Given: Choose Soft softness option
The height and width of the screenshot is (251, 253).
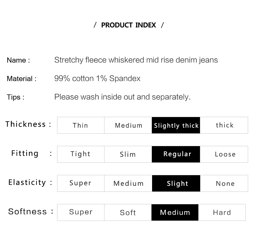Looking at the screenshot, I should 128,212.
